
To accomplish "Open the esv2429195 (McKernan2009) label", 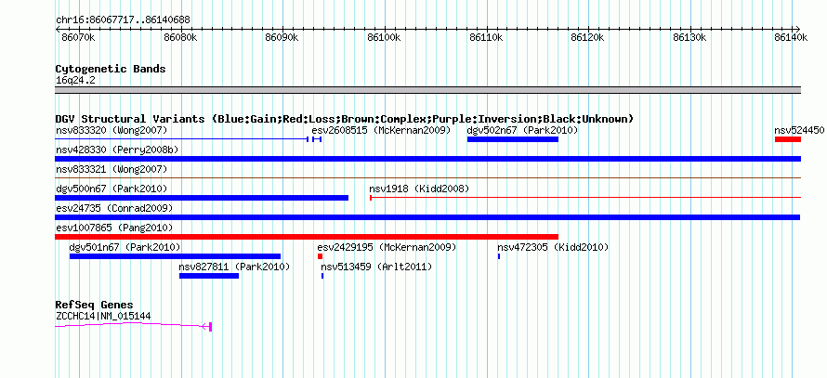I will 387,247.
